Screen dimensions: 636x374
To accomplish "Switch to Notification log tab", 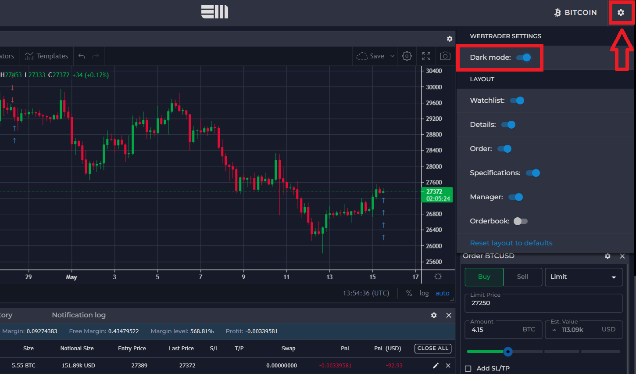I will coord(79,315).
